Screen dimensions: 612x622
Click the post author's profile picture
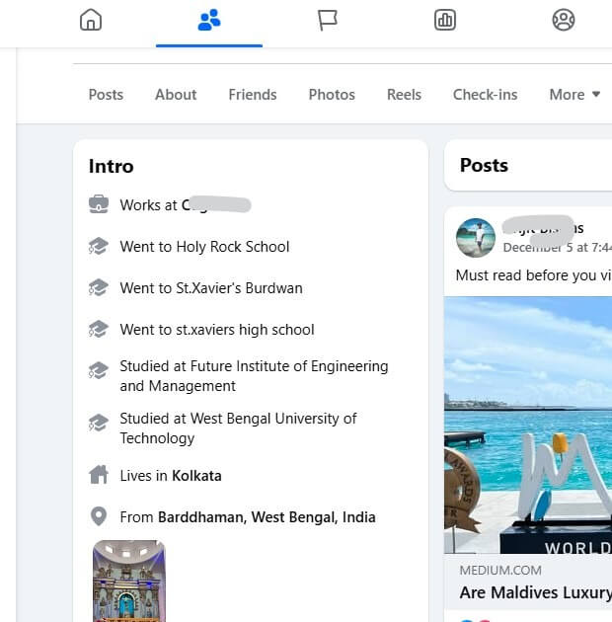pyautogui.click(x=475, y=238)
